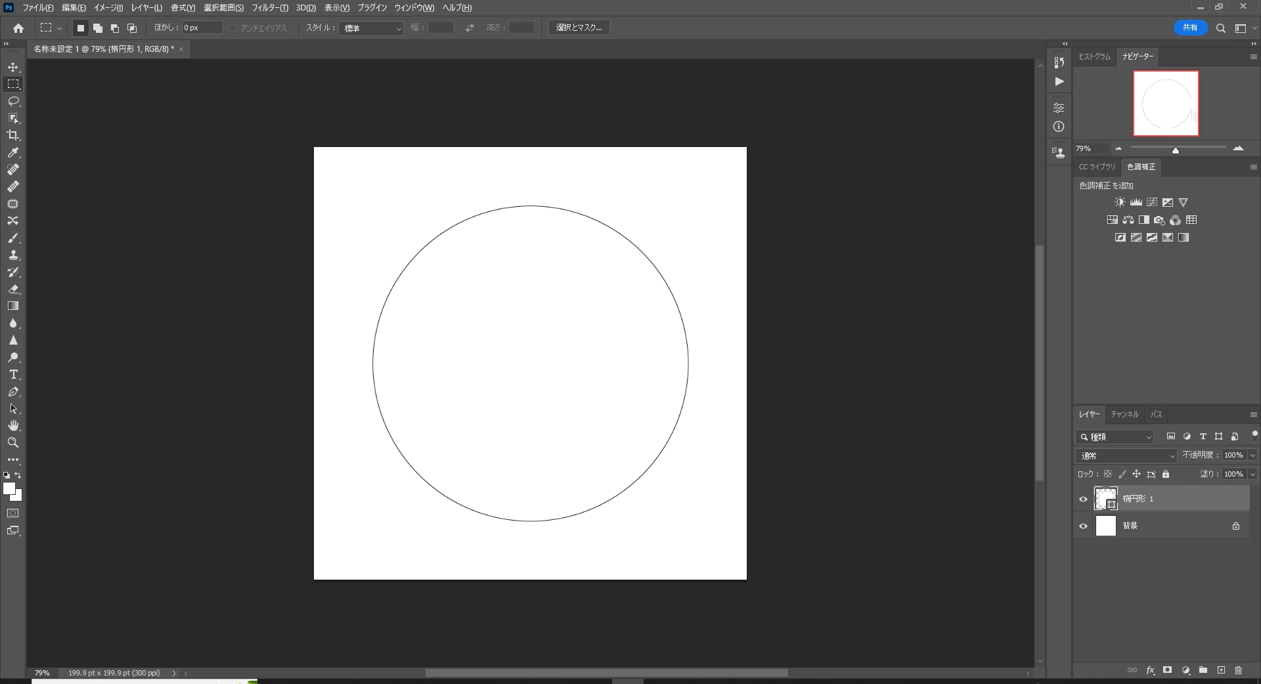Screen dimensions: 1261x684
Task: Toggle Quick Mask mode
Action: [x=13, y=513]
